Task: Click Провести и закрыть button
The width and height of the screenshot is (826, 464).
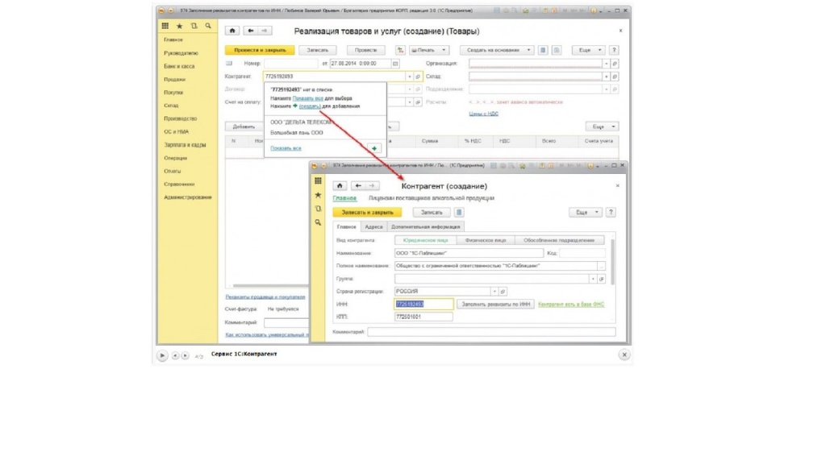Action: click(260, 50)
